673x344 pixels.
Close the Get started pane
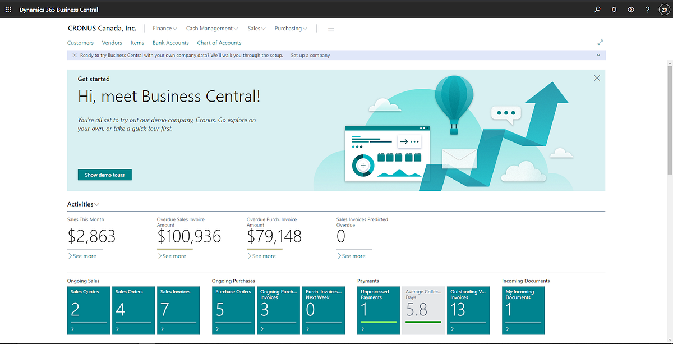pyautogui.click(x=597, y=78)
